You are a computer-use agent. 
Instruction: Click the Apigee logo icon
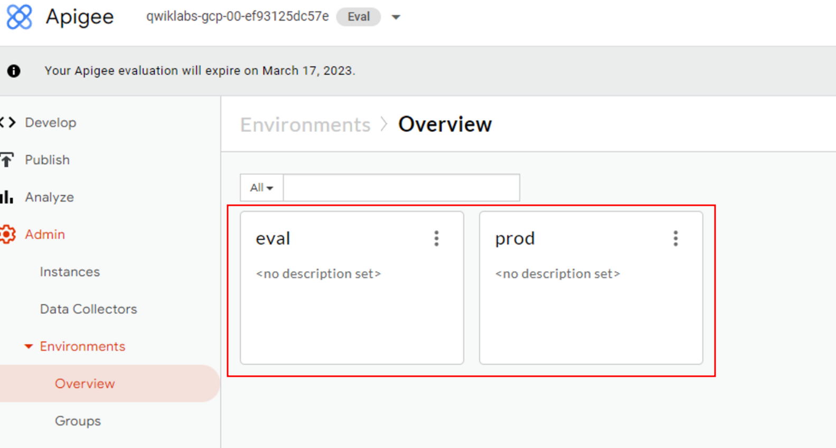20,17
